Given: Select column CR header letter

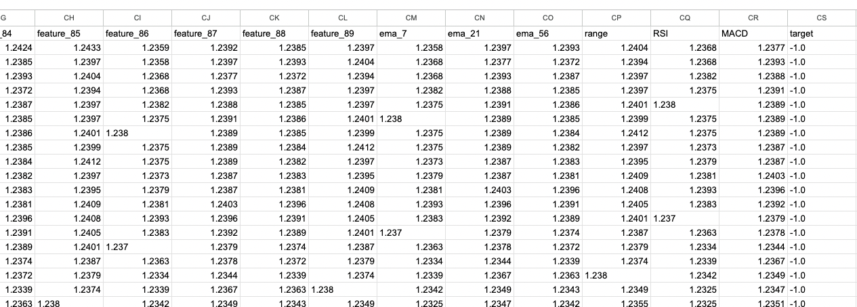Looking at the screenshot, I should (x=753, y=18).
